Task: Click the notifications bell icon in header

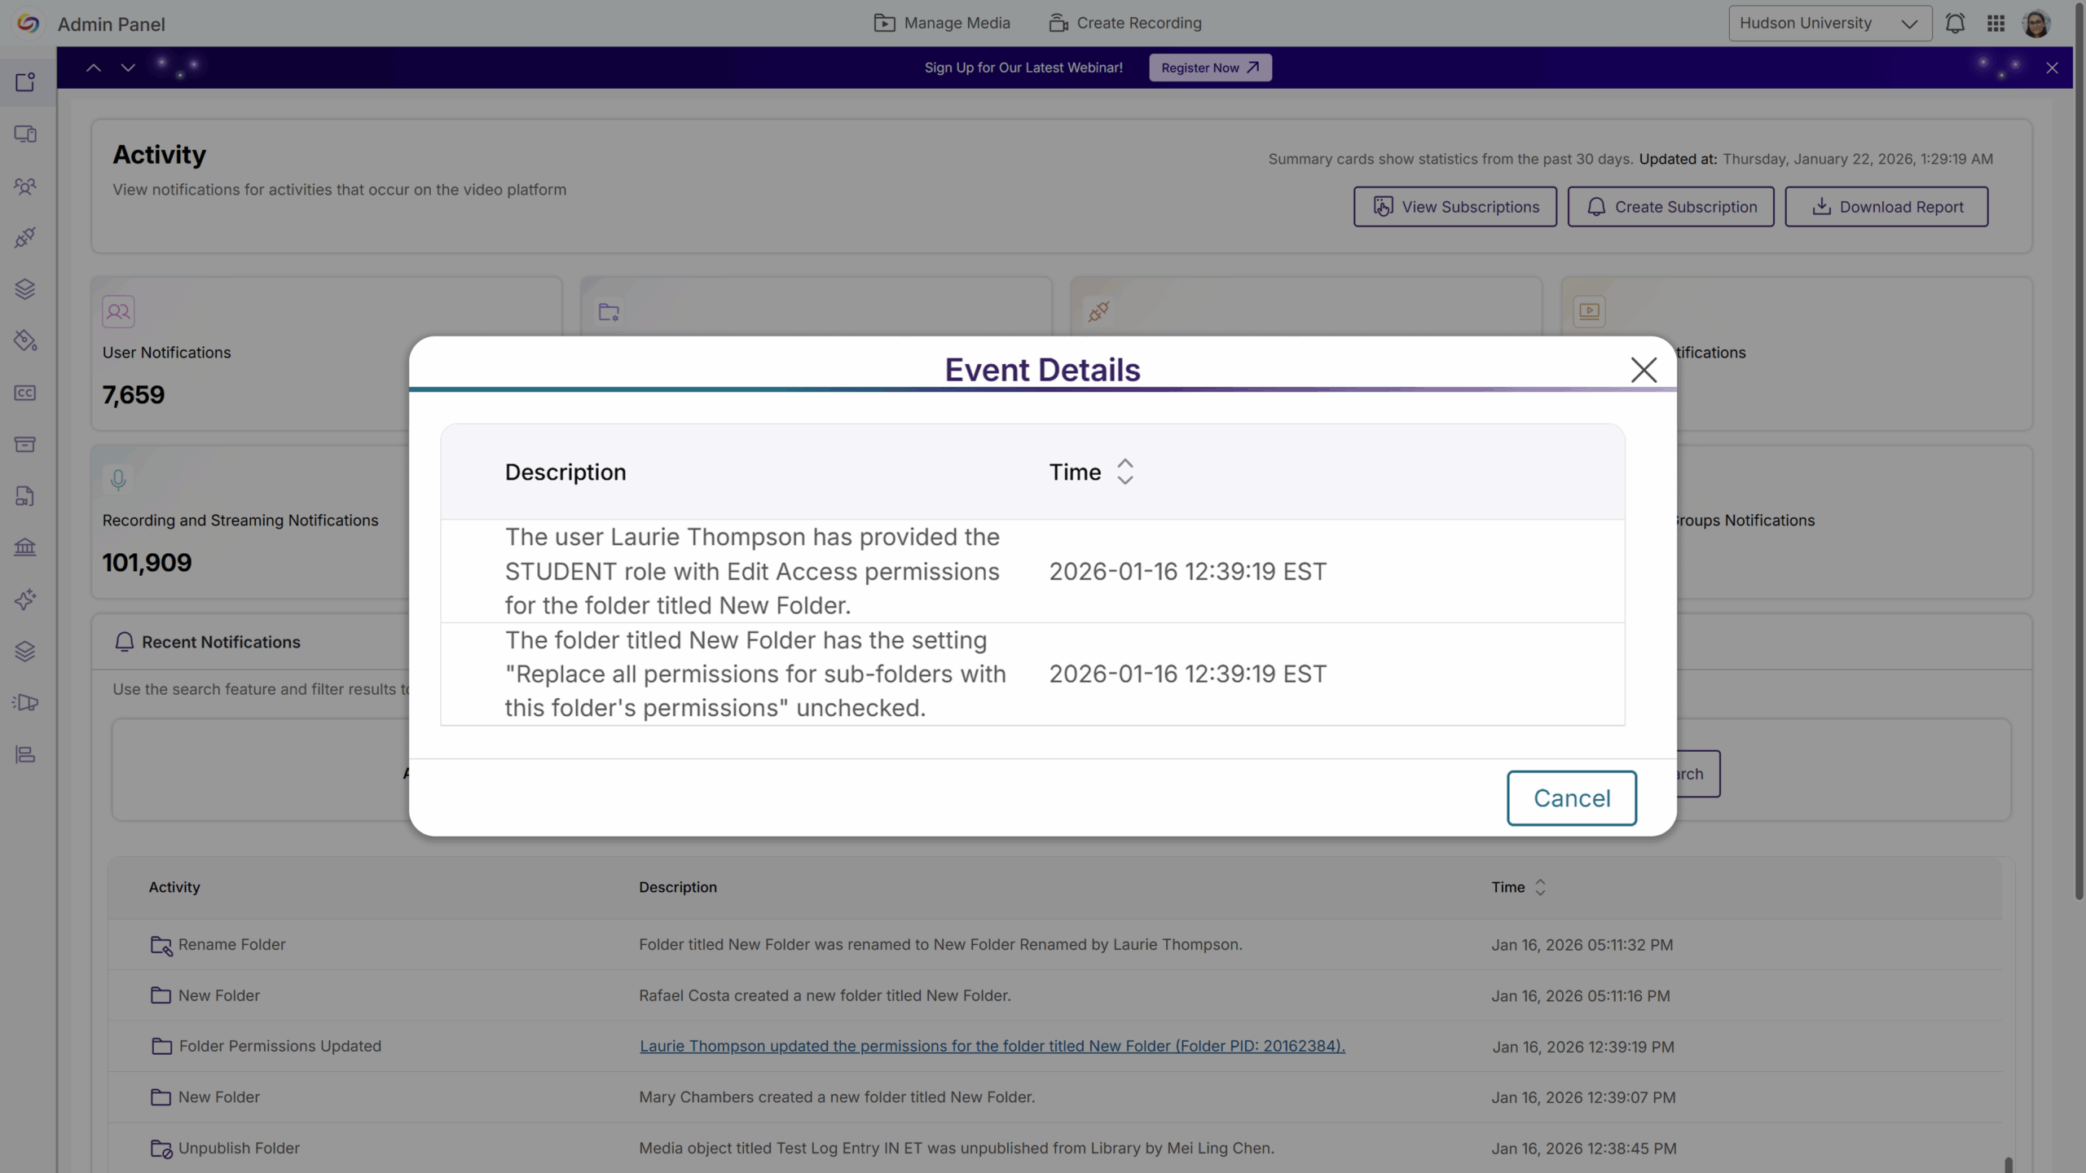Action: click(x=1955, y=24)
